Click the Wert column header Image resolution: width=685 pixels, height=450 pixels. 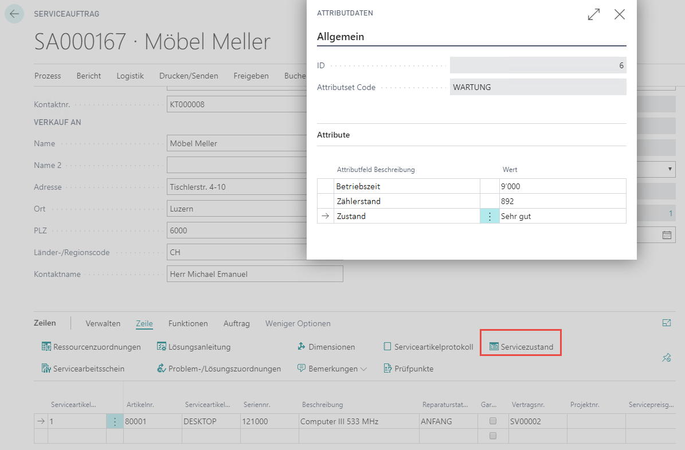(510, 170)
